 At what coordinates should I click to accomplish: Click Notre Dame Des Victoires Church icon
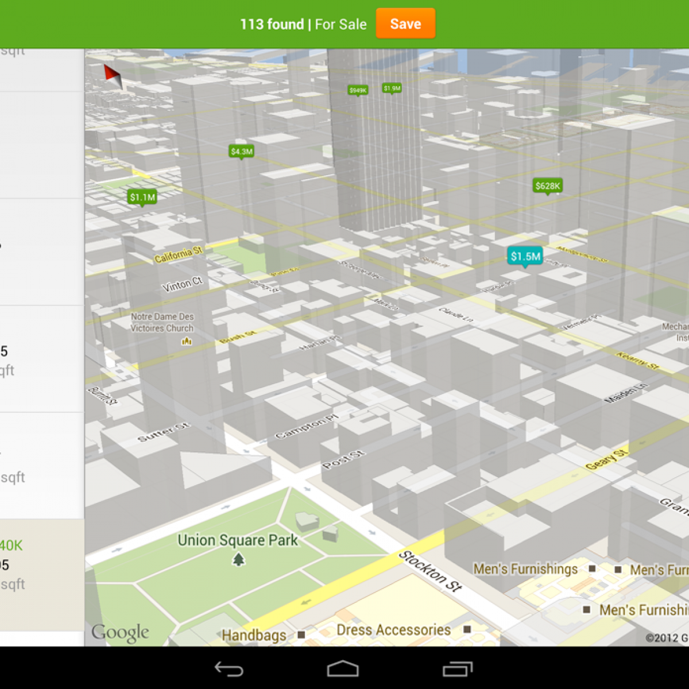(187, 341)
